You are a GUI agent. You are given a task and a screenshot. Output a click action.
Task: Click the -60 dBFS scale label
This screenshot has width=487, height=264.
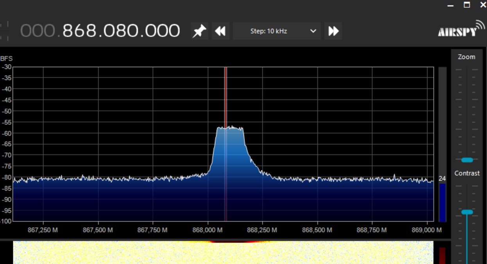pos(7,133)
